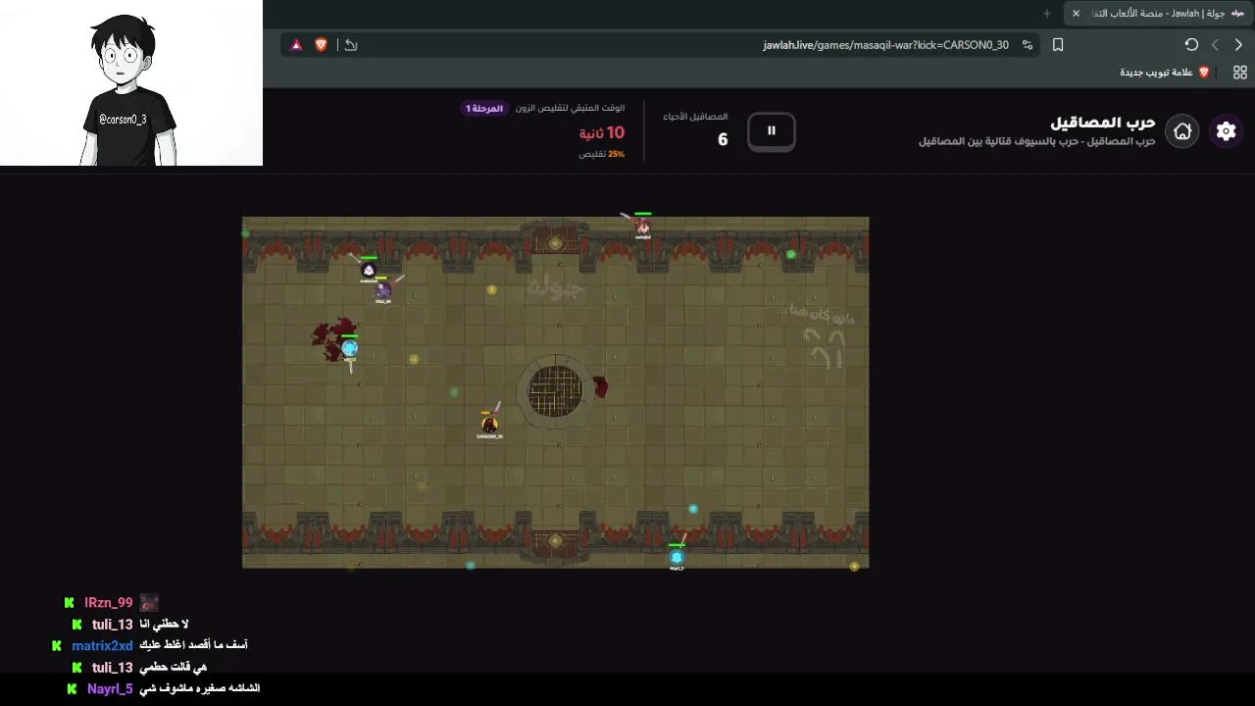Reload the page with the refresh icon
Viewport: 1255px width, 706px height.
coord(1191,44)
